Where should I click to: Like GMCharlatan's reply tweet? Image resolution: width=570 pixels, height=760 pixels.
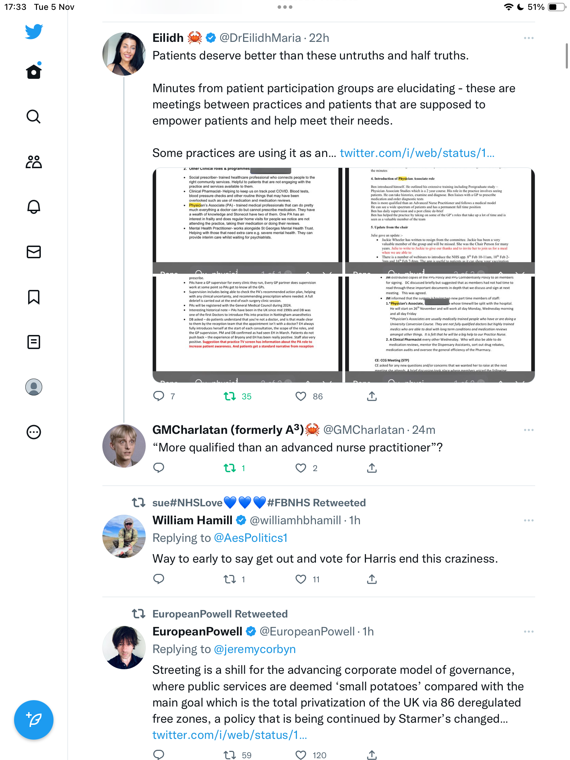(x=301, y=468)
